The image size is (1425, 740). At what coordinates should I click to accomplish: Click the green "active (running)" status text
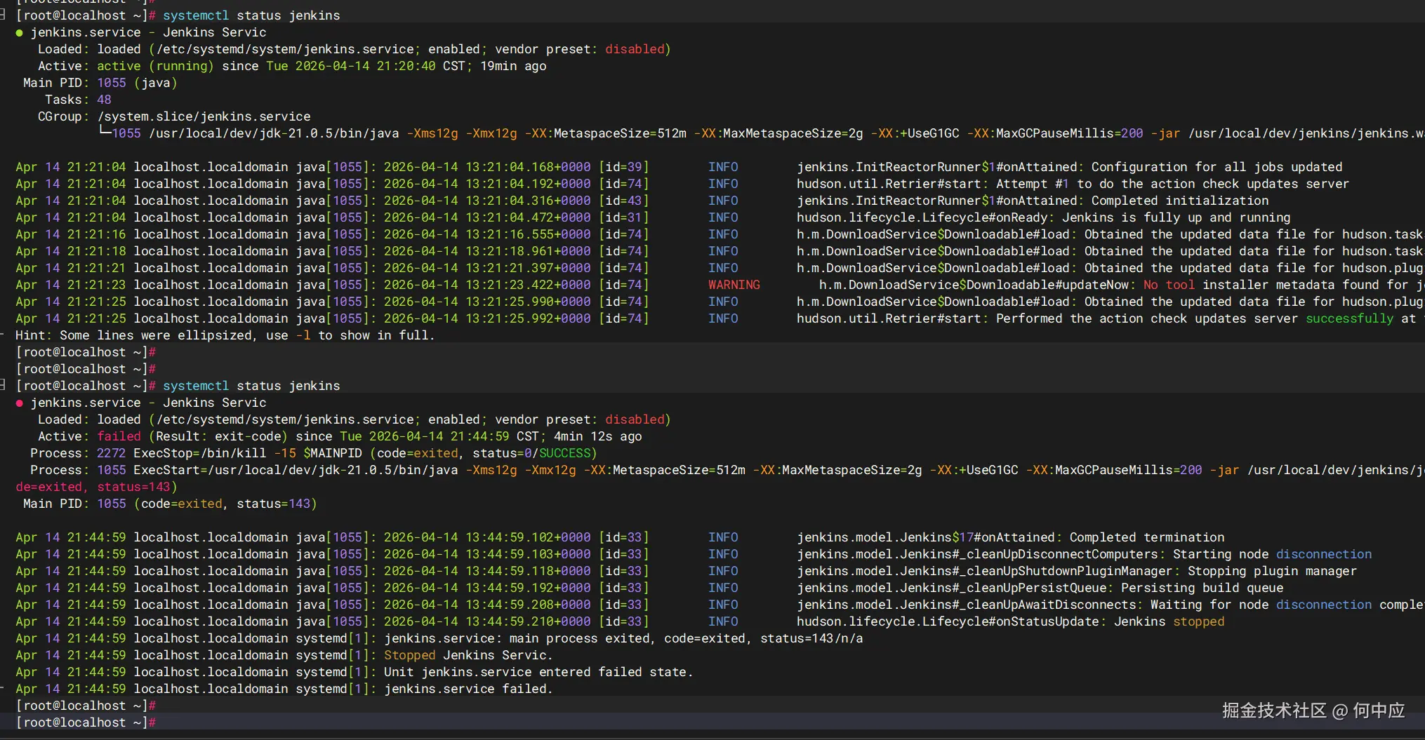tap(154, 66)
